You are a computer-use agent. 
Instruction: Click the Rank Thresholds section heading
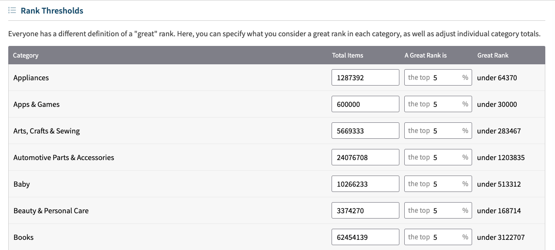pos(52,11)
